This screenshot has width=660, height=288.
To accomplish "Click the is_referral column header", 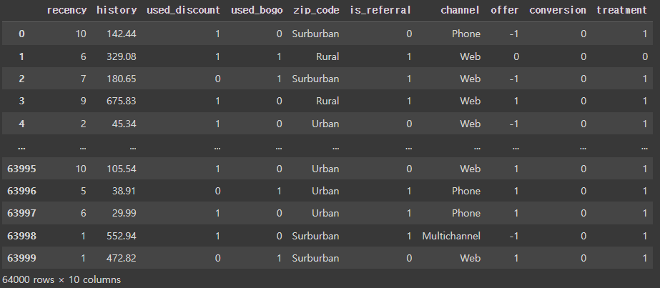I will point(380,10).
